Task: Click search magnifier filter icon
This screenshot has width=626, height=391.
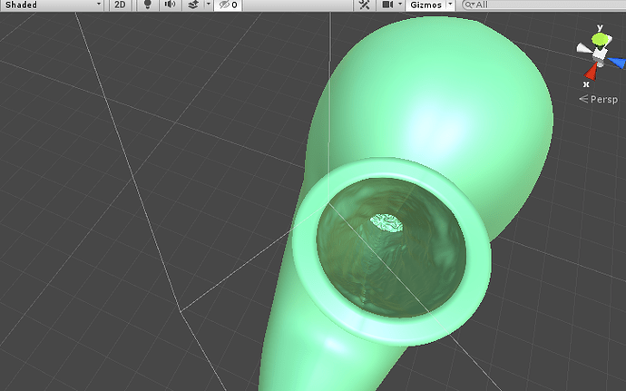Action: 469,5
